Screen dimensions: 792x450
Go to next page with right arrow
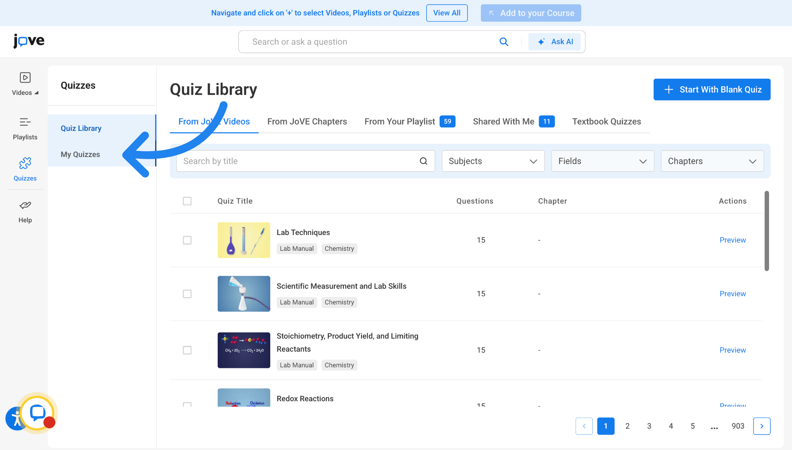coord(762,426)
